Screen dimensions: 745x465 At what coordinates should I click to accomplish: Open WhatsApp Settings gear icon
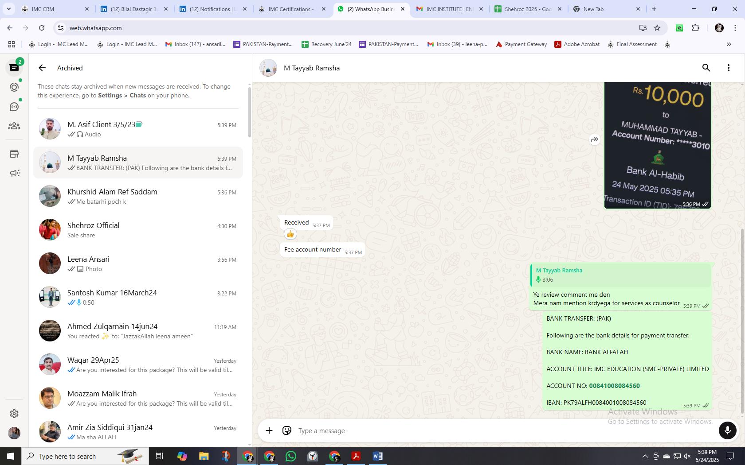pyautogui.click(x=14, y=413)
